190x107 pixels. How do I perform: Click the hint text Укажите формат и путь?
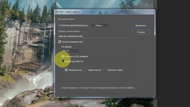(x=98, y=88)
